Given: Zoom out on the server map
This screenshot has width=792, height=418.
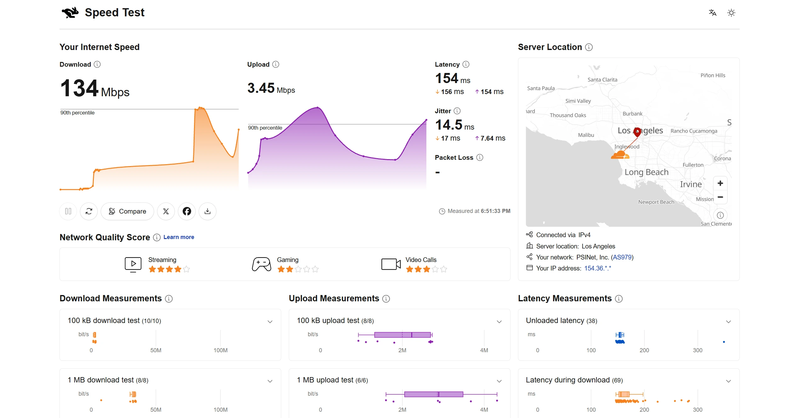Looking at the screenshot, I should click(x=720, y=197).
